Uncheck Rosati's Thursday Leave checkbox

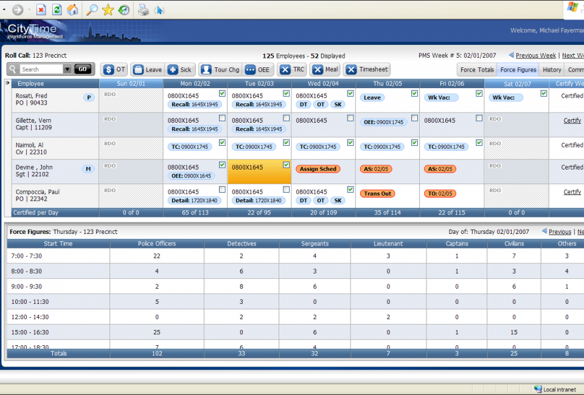tap(414, 94)
